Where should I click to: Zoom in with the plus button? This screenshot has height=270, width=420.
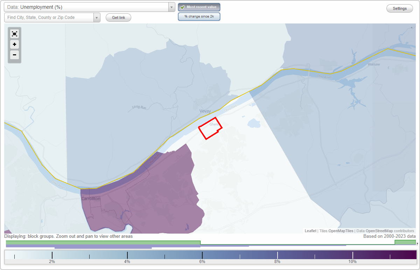(14, 44)
